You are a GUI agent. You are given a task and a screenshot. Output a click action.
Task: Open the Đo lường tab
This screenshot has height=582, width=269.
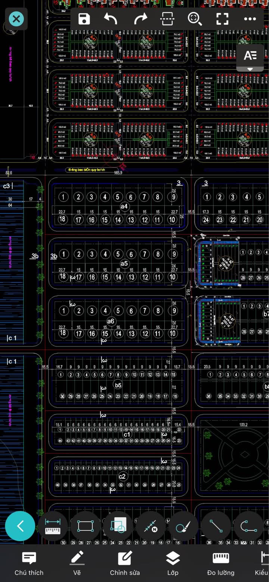coord(221,563)
